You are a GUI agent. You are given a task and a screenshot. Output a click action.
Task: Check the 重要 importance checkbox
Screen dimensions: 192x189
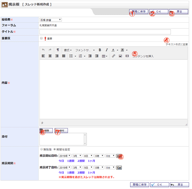41,38
